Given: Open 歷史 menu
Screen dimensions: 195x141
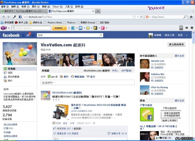Looking at the screenshot, I should tap(36, 7).
